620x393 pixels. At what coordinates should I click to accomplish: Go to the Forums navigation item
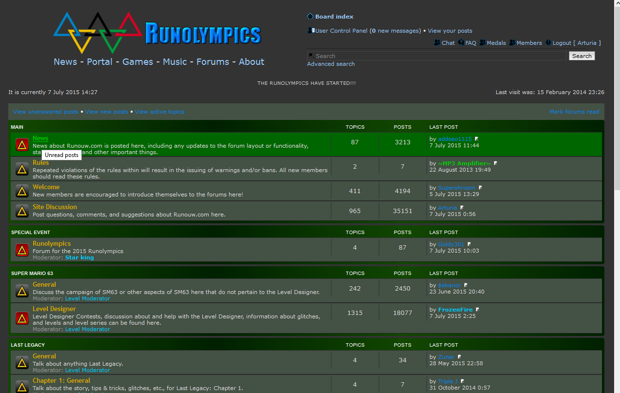point(213,62)
